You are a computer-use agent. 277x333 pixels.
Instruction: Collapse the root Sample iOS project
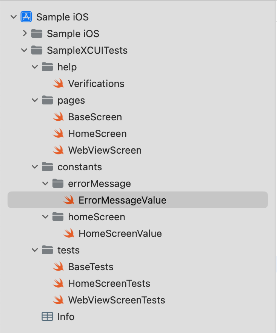(x=14, y=17)
